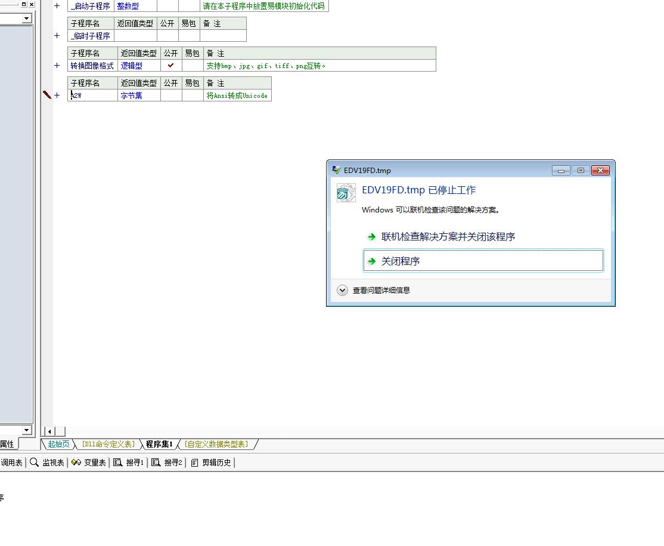Image resolution: width=664 pixels, height=546 pixels.
Task: Click the 关闭程序 button in crash dialog
Action: 483,260
